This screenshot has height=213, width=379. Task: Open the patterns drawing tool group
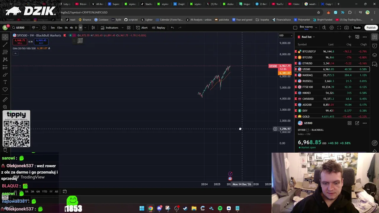click(x=5, y=59)
